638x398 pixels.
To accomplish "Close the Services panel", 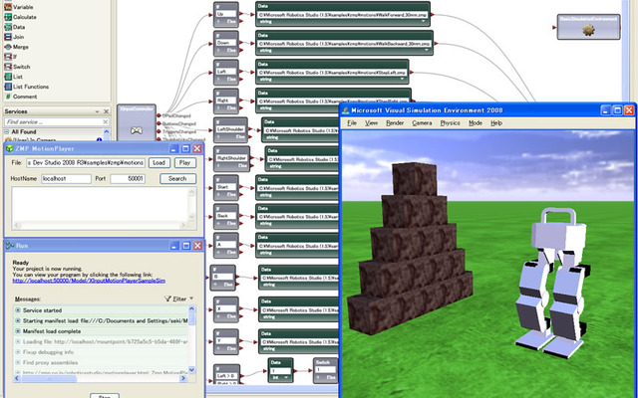I will 107,111.
